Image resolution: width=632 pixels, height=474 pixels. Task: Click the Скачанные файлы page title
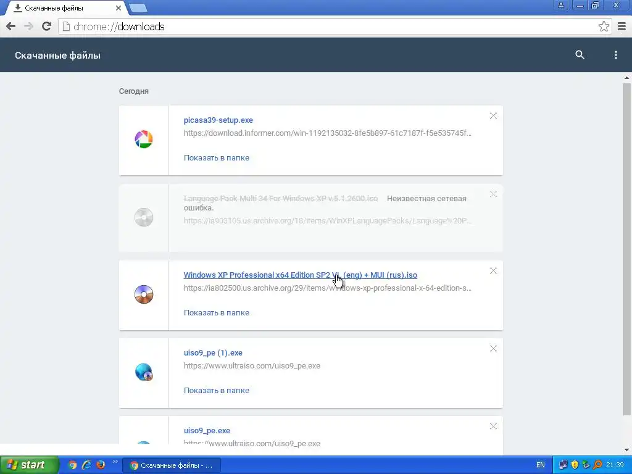point(57,55)
